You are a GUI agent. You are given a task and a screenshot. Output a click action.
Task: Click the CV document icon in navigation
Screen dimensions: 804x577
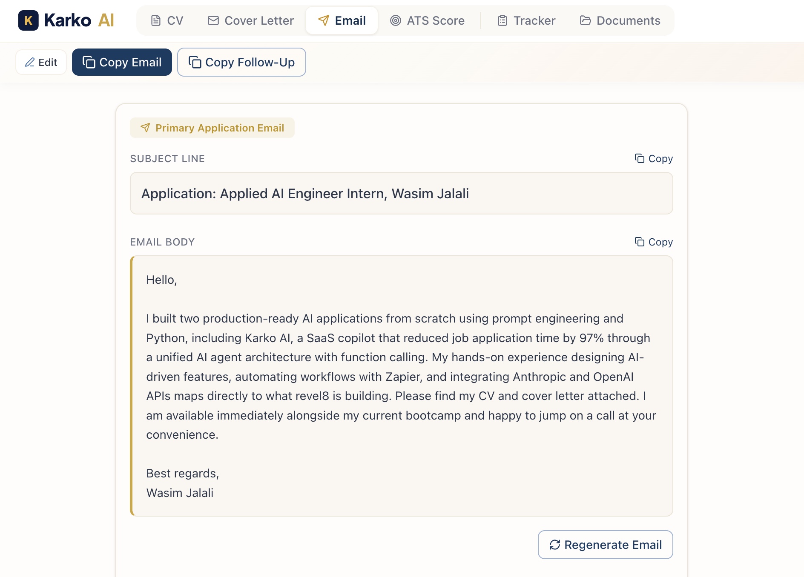point(156,20)
